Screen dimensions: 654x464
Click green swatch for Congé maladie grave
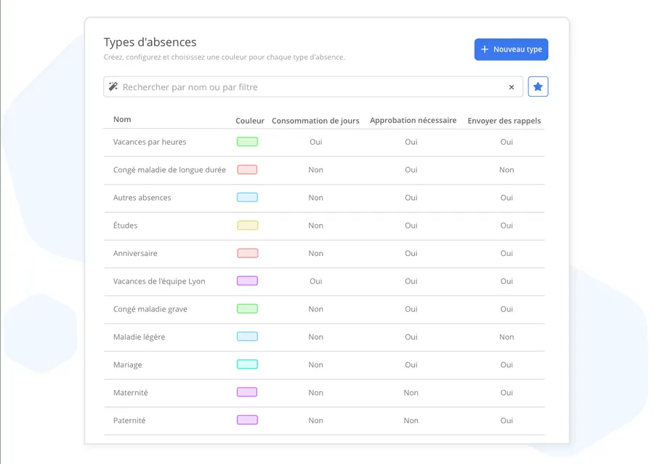coord(247,308)
